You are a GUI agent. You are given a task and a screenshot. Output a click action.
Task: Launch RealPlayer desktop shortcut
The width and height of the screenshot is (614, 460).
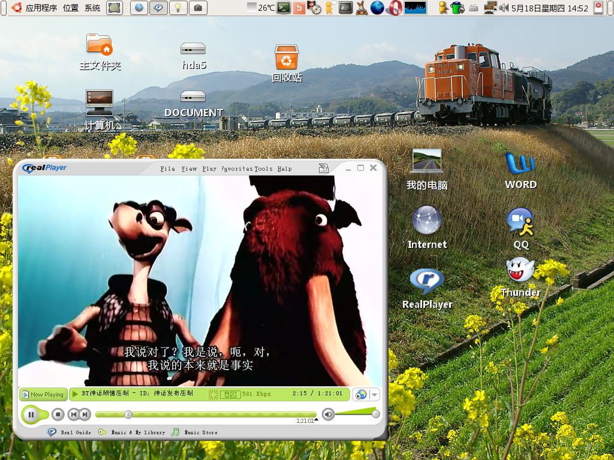427,289
